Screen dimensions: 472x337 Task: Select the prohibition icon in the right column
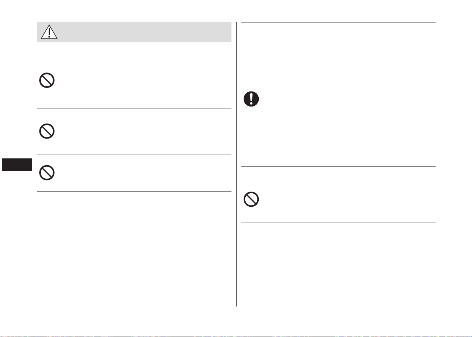pos(251,199)
